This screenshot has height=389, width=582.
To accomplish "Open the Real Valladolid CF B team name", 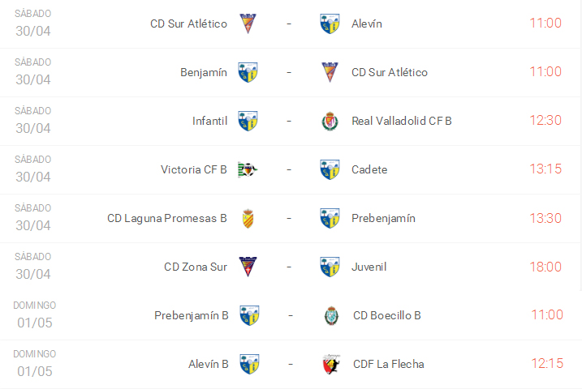I will point(401,121).
